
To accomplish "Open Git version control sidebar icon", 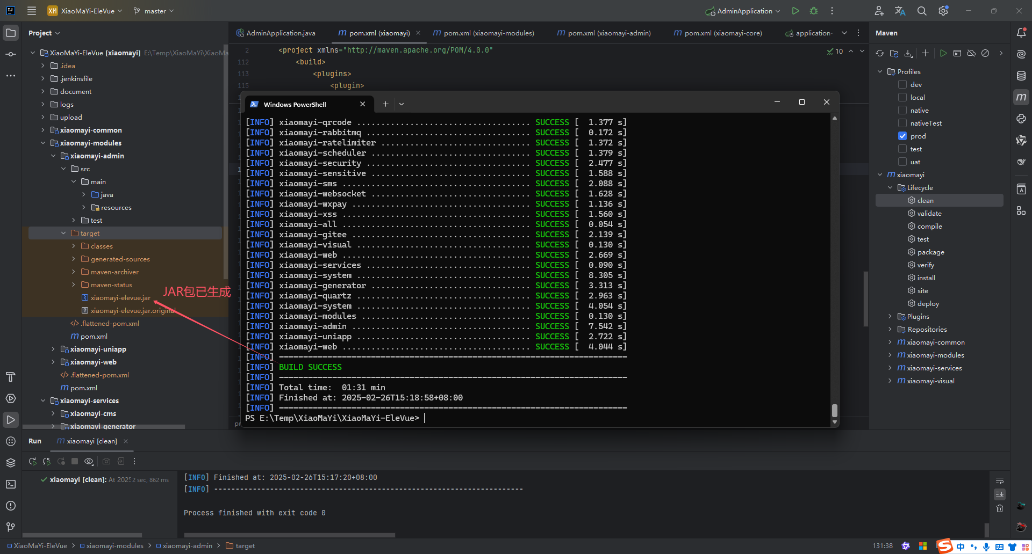I will coord(11,527).
